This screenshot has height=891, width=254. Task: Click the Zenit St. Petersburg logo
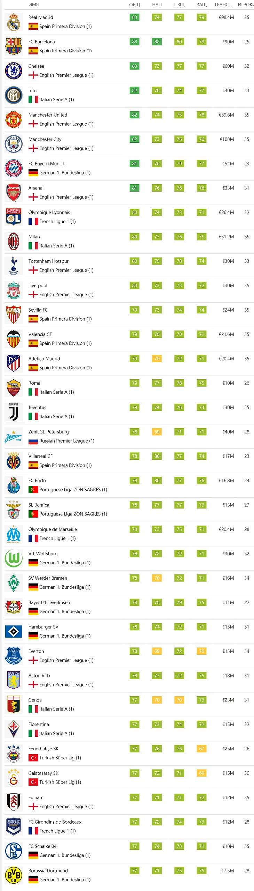[x=14, y=437]
